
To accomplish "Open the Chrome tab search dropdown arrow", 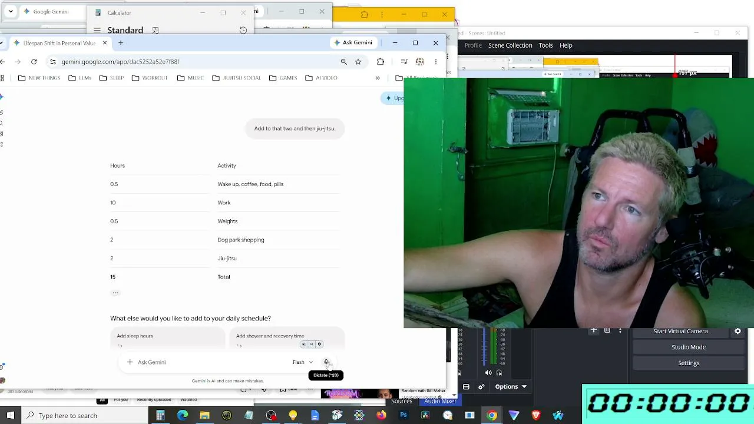I will tap(11, 12).
